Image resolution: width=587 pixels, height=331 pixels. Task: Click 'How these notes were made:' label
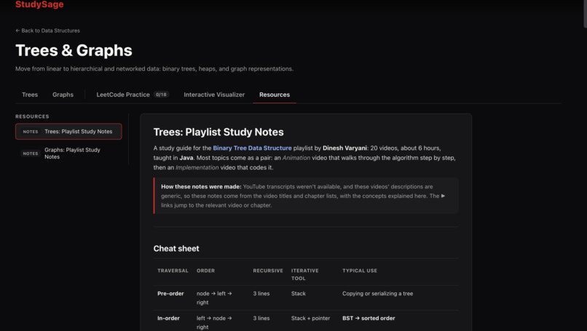[x=201, y=187]
